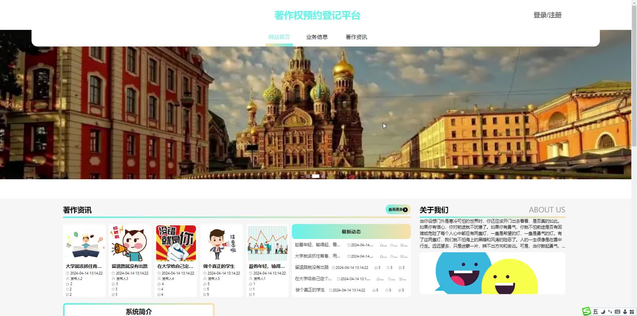Open card title 趁着年轻，输得...
Viewport: 637px width, 316px height.
coord(267,266)
